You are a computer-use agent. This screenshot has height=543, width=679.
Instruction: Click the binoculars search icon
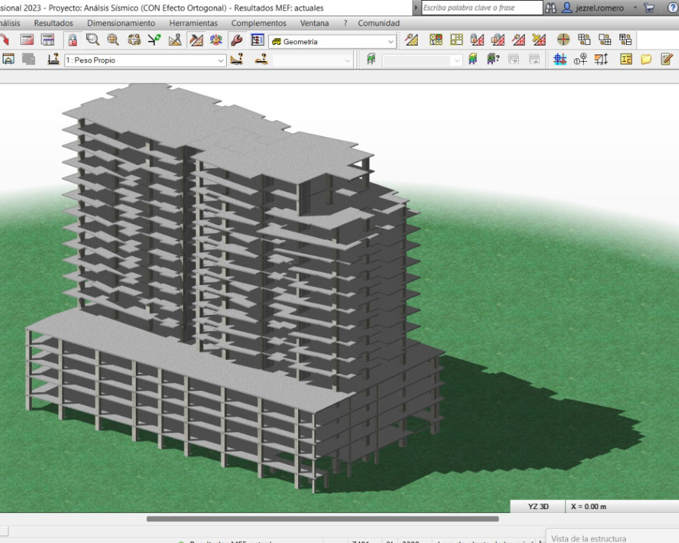pos(551,8)
